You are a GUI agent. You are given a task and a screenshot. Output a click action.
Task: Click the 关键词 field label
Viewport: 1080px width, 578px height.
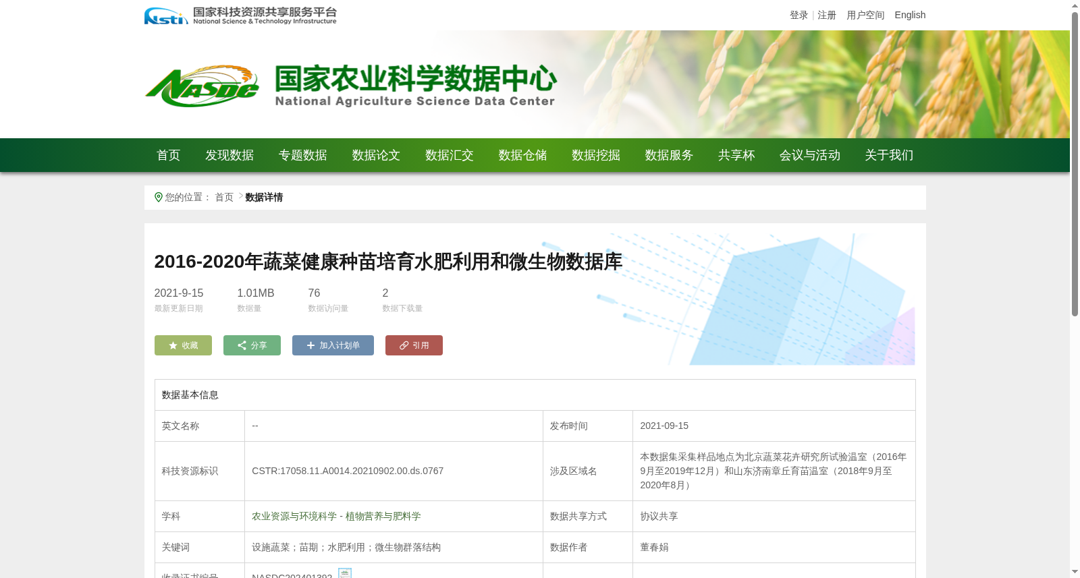coord(175,547)
